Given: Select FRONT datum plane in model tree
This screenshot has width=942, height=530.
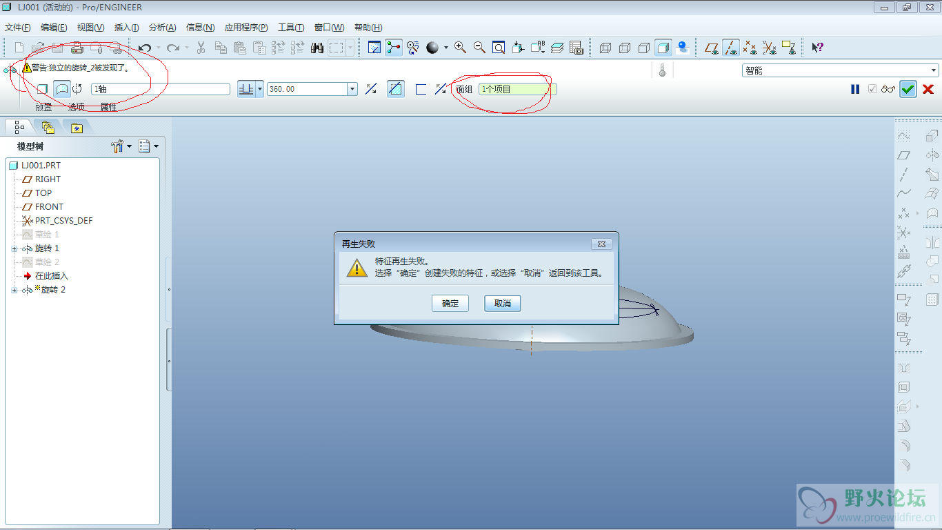Looking at the screenshot, I should click(x=49, y=207).
